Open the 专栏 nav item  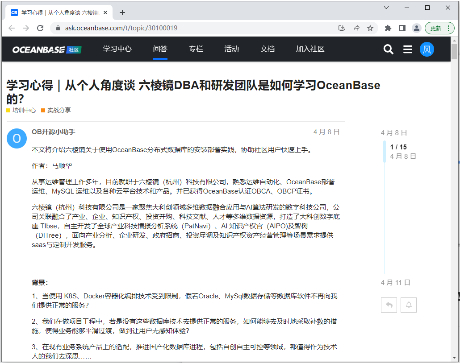[196, 49]
